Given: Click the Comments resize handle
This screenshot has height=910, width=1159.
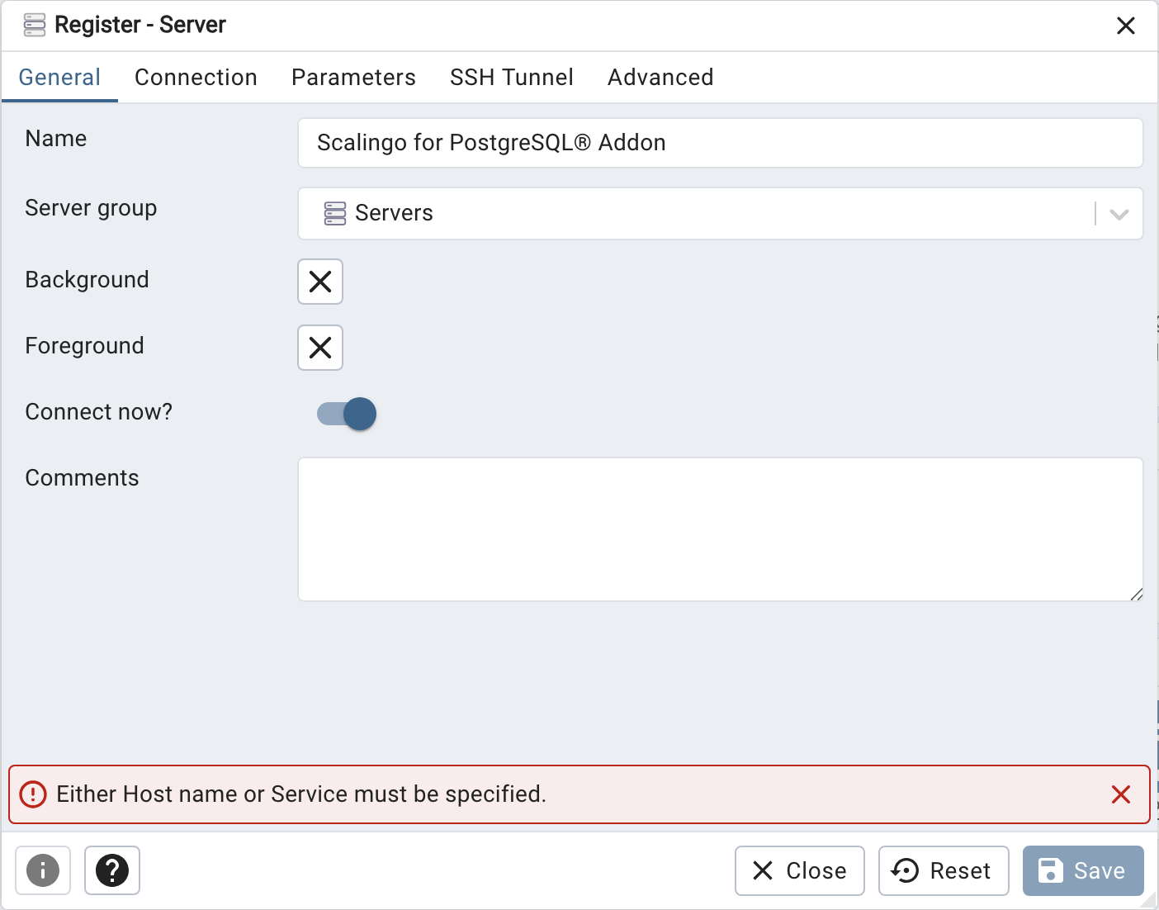Looking at the screenshot, I should pos(1137,595).
